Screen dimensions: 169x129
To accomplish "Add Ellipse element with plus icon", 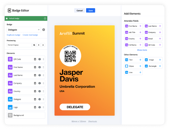I will [x=140, y=66].
